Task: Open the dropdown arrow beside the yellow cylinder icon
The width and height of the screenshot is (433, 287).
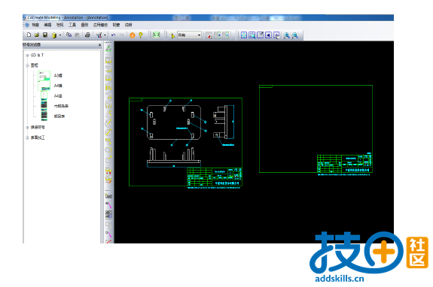Action: (60, 35)
